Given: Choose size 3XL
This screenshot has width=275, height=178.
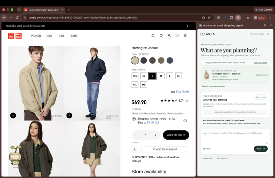Looking at the screenshot, I should pos(144,84).
